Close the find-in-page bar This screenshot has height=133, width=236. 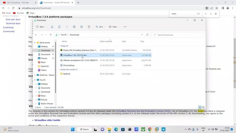click(216, 14)
